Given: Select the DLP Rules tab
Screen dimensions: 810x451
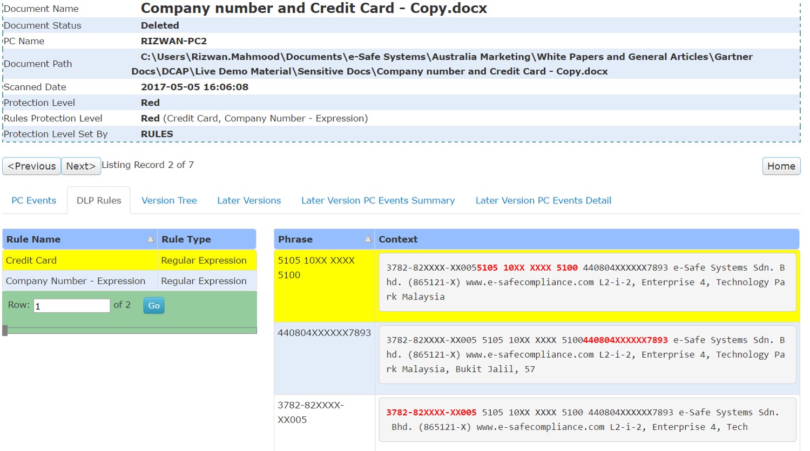Looking at the screenshot, I should pos(99,201).
